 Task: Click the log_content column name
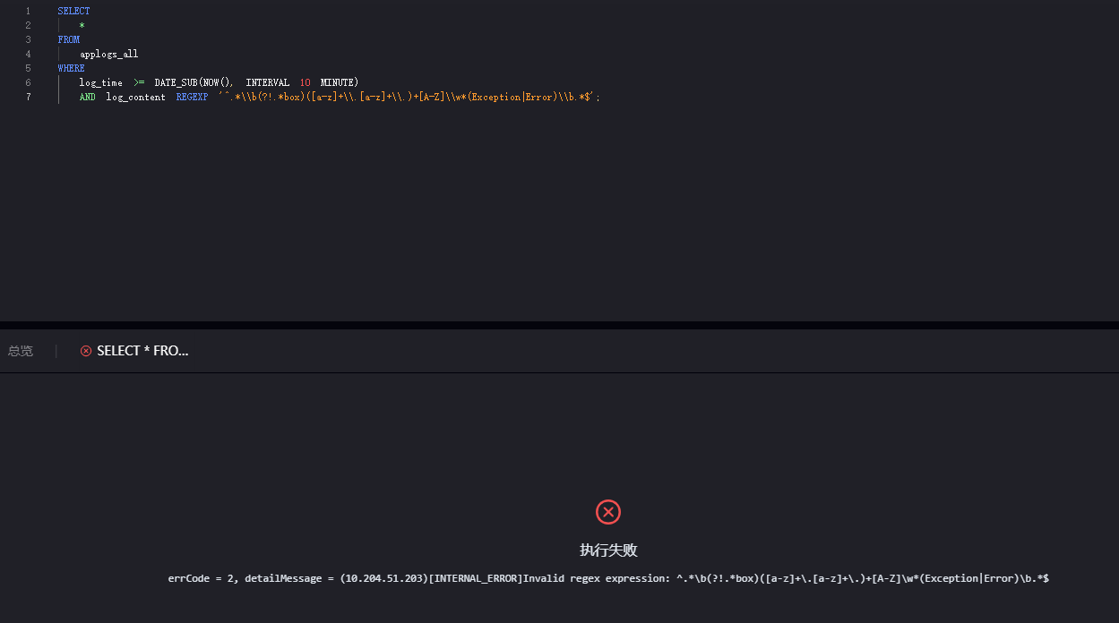pyautogui.click(x=135, y=97)
